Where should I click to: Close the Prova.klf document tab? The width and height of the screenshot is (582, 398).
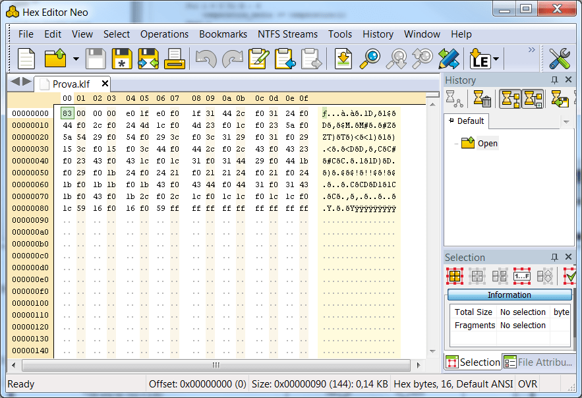point(105,84)
